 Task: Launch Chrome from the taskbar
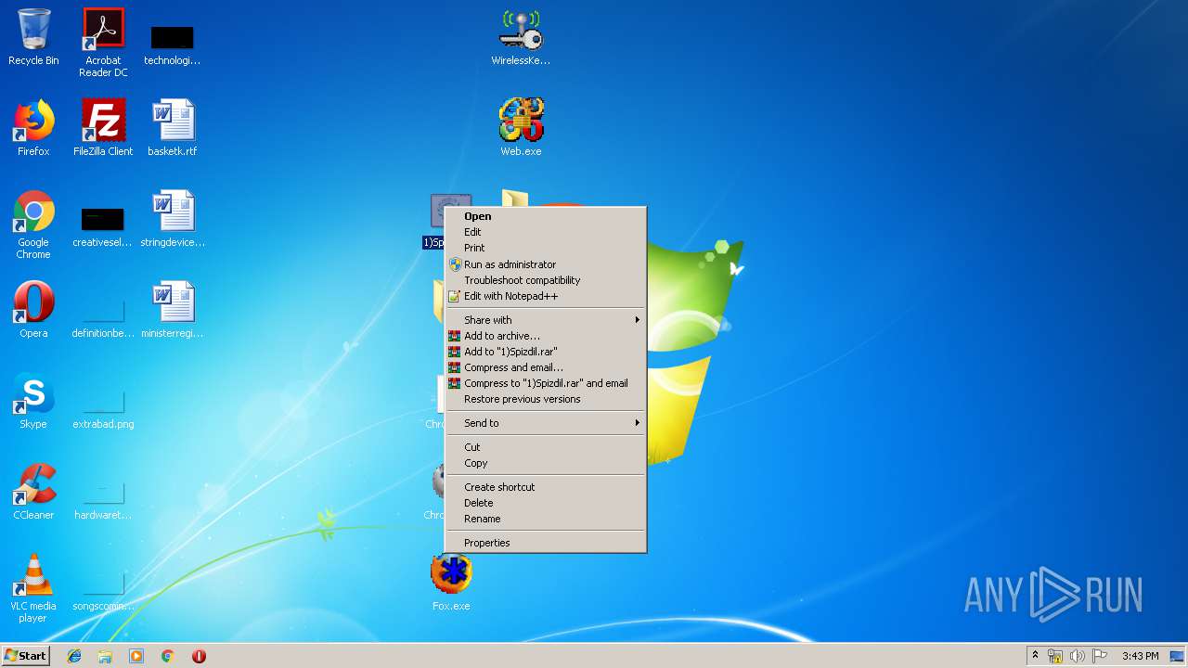168,656
